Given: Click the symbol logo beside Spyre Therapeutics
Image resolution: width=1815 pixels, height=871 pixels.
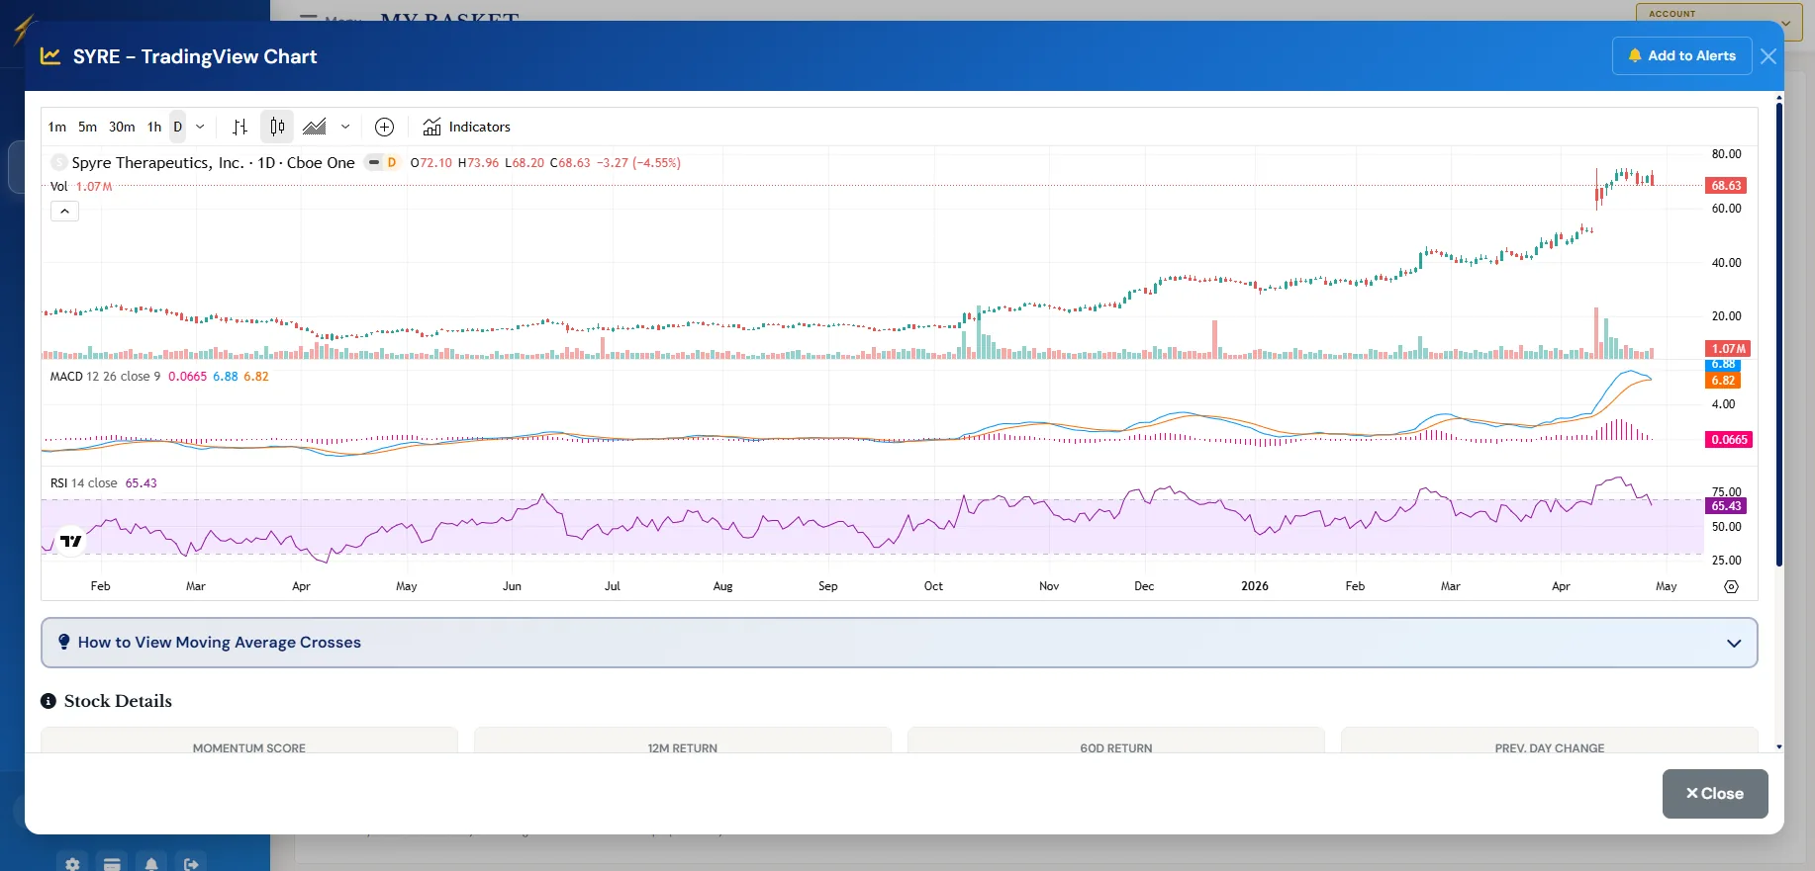Looking at the screenshot, I should pyautogui.click(x=59, y=162).
